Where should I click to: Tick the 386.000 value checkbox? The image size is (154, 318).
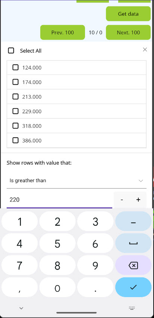pos(15,140)
